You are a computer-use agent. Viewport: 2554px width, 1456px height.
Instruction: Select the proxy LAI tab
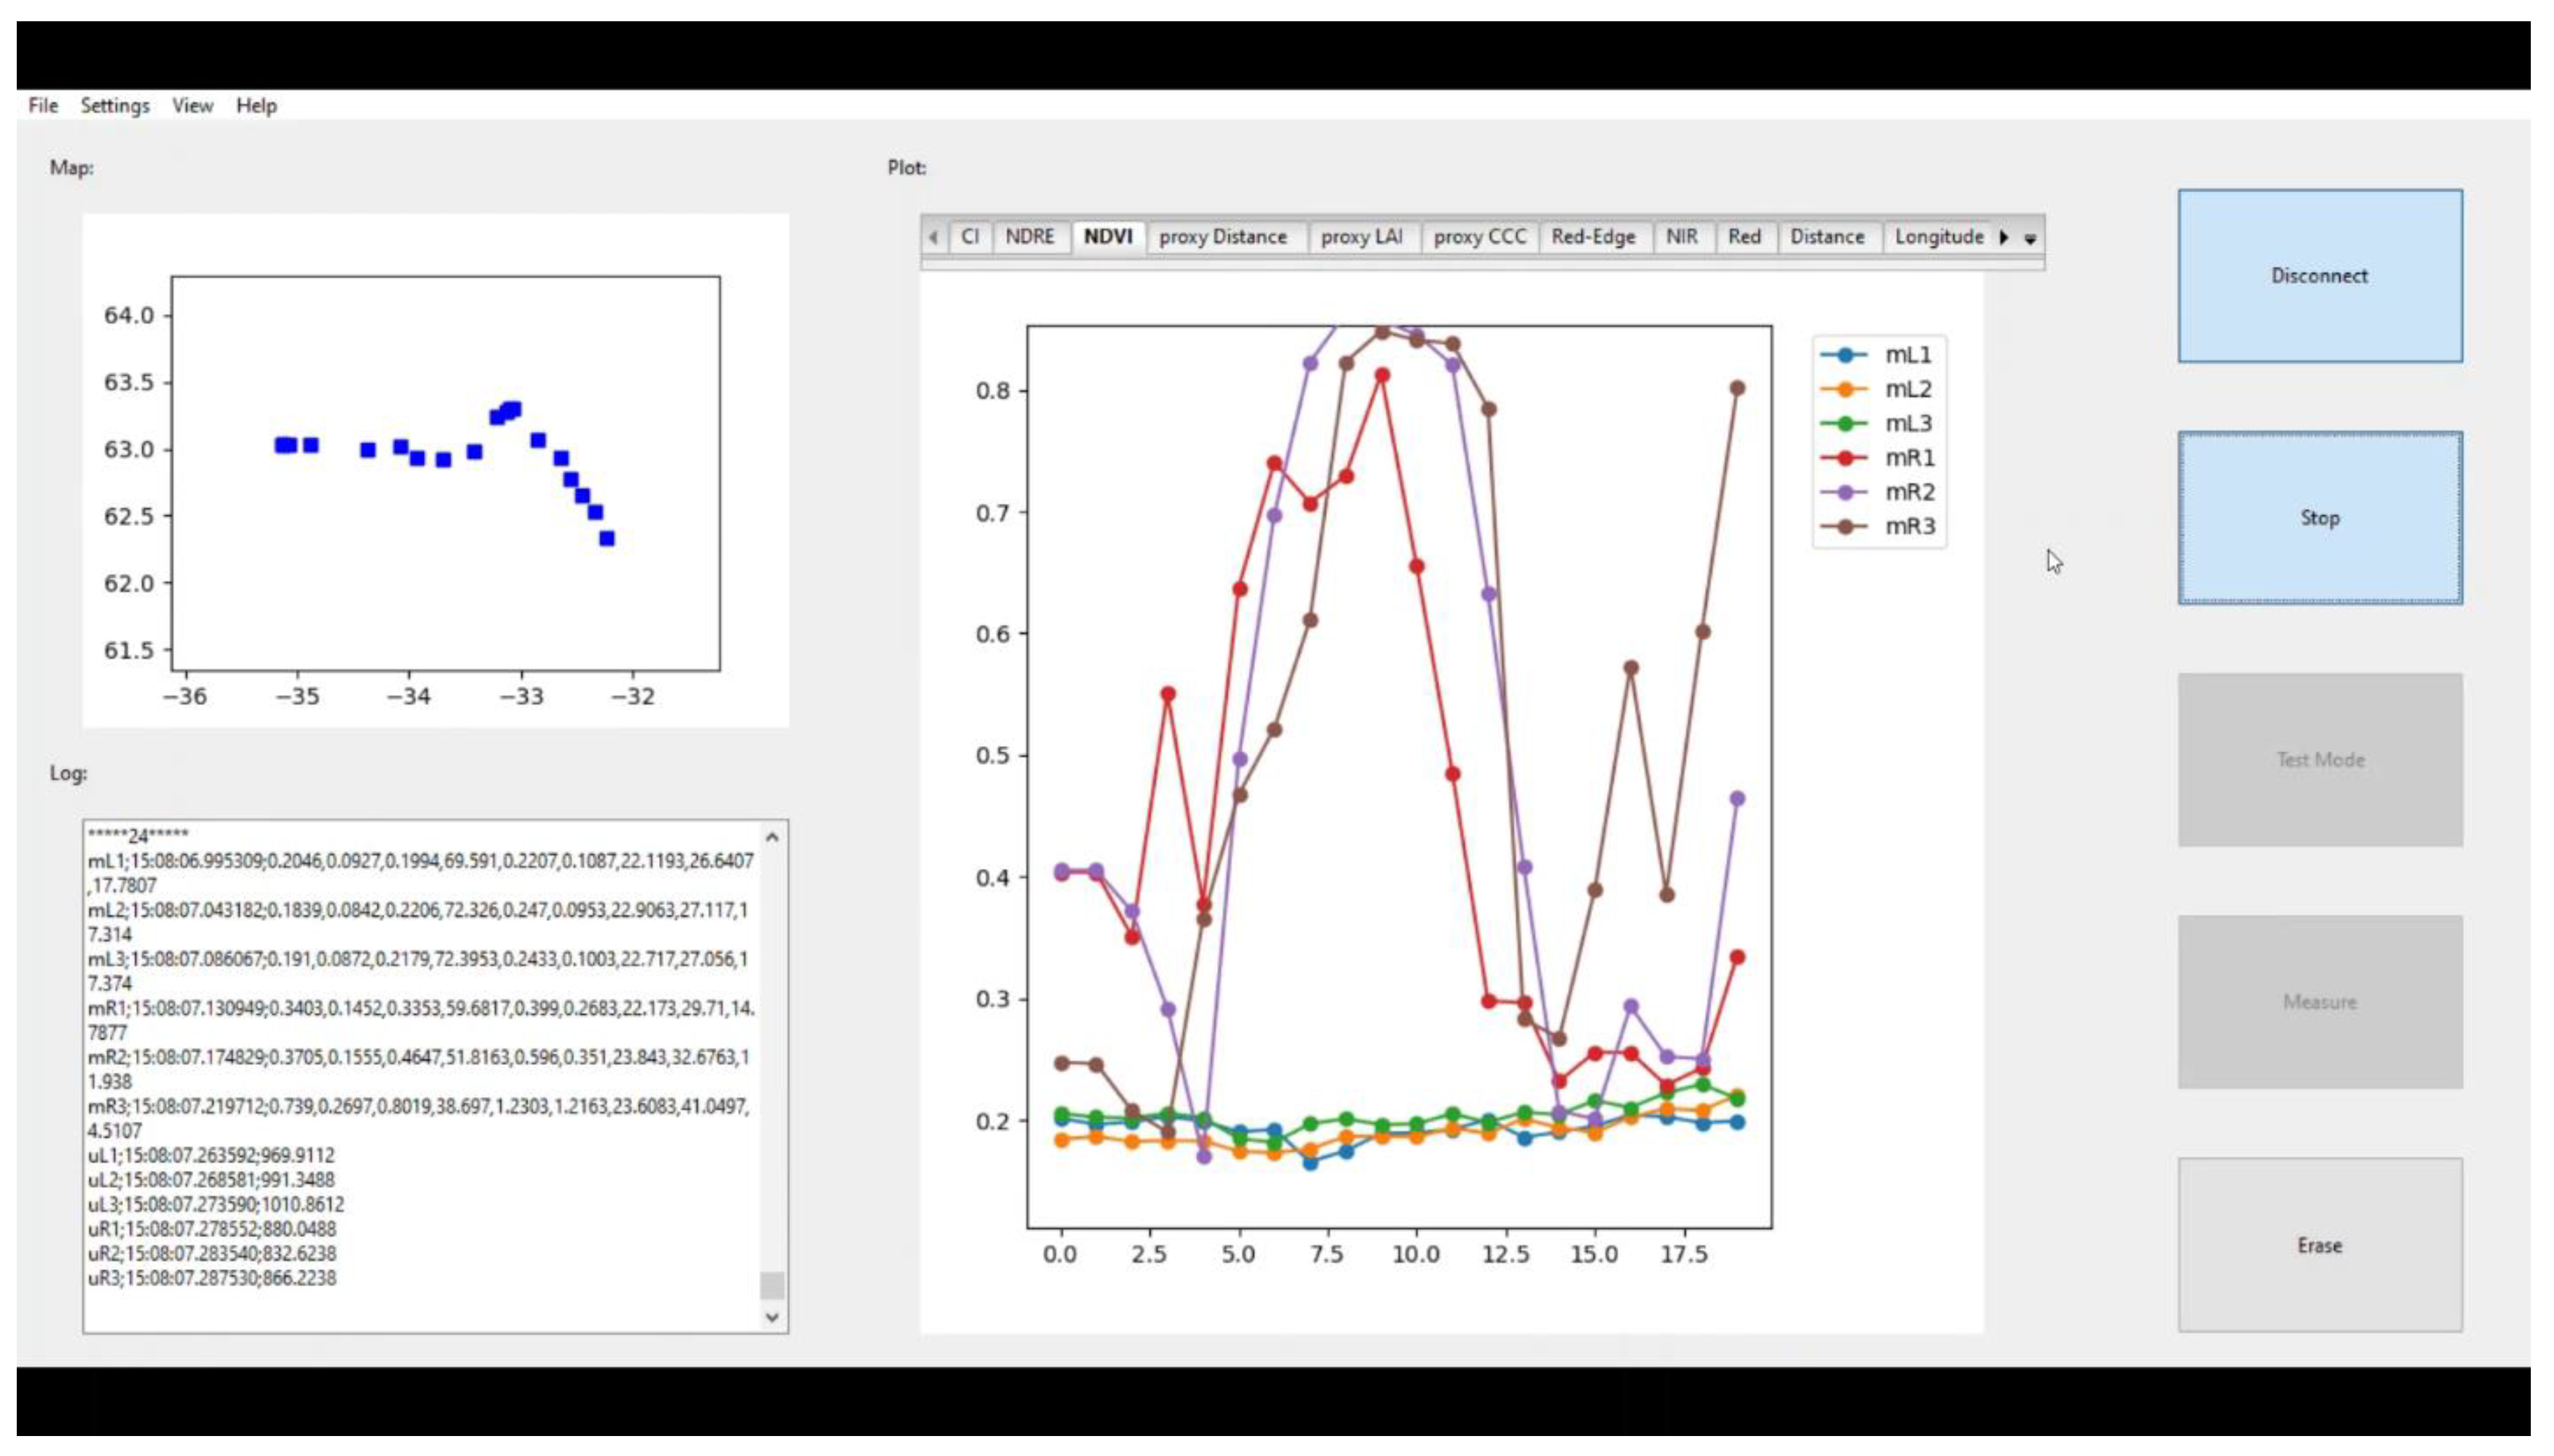(x=1361, y=237)
